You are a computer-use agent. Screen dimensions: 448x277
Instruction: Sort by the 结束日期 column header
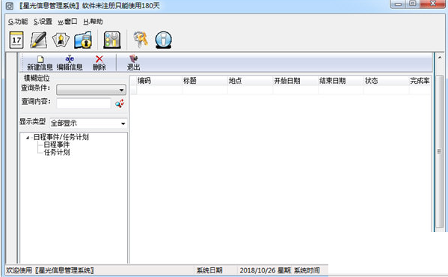(341, 81)
